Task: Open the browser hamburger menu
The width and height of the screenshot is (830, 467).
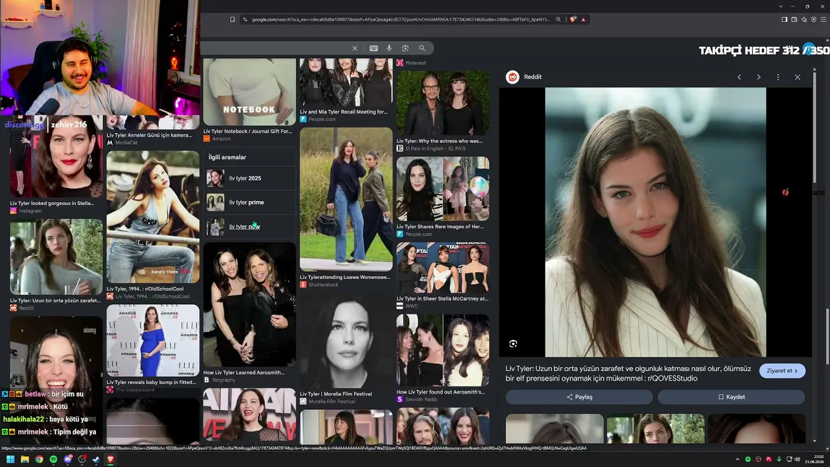Action: click(x=824, y=19)
